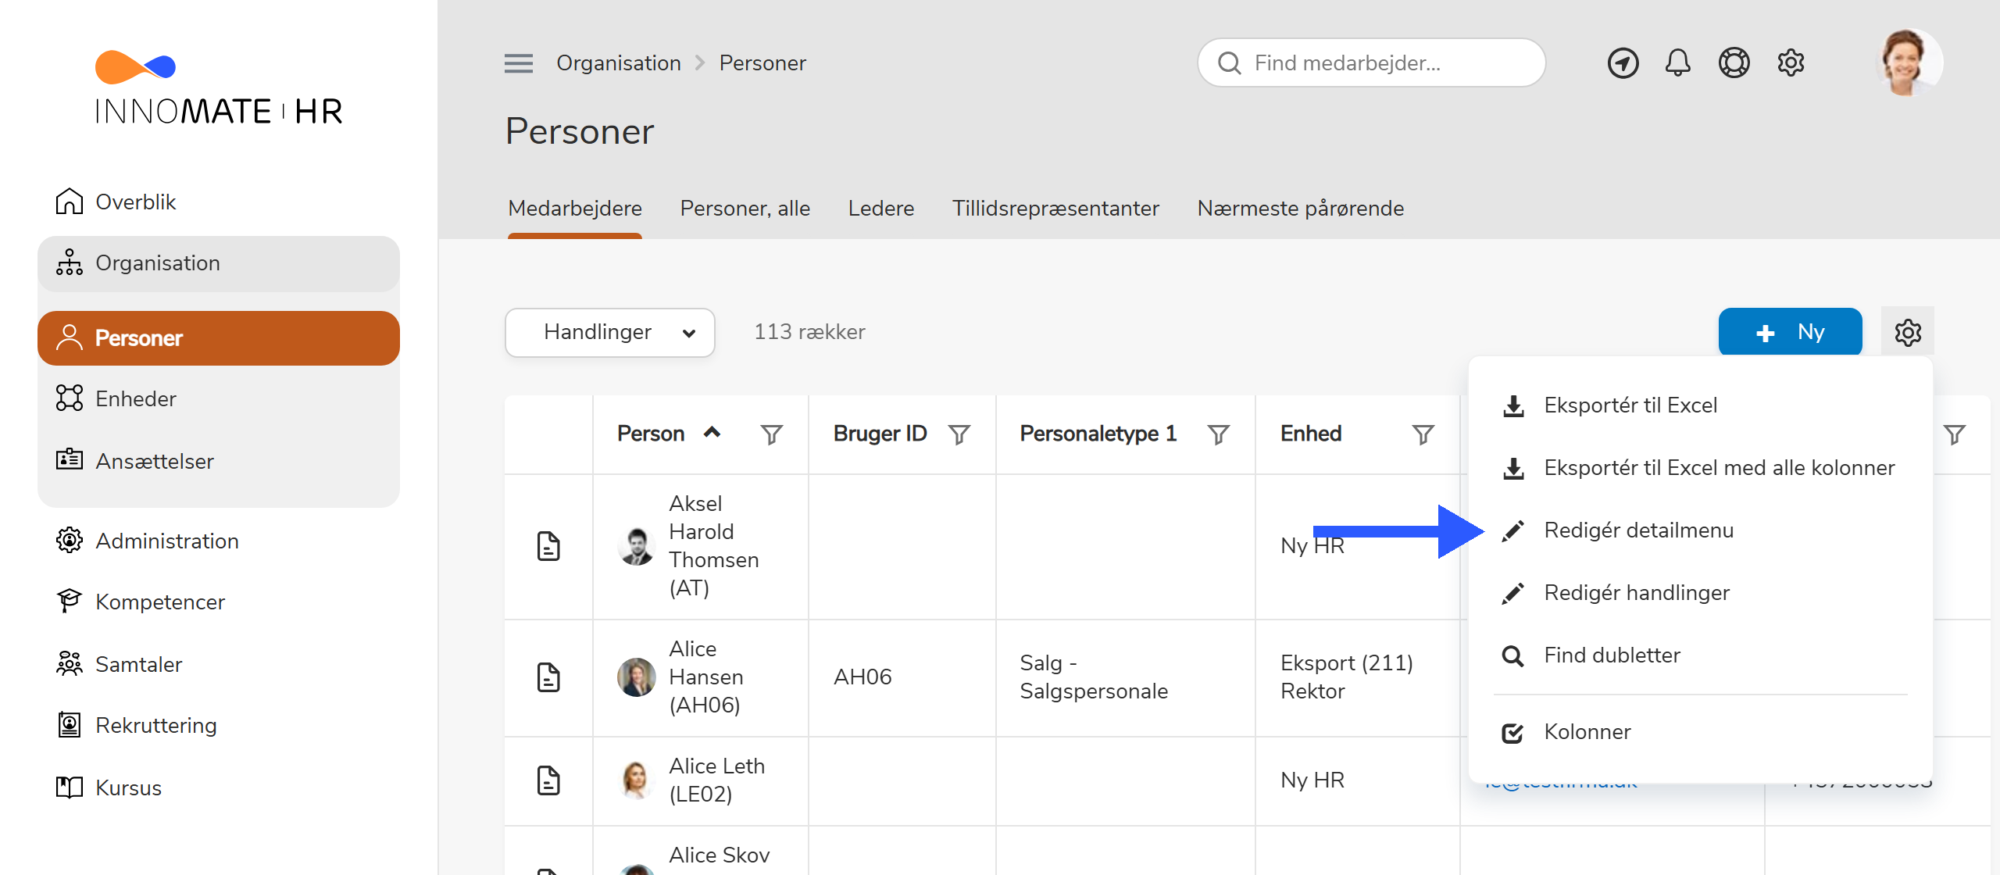Open the hamburger menu icon
The image size is (2000, 875).
coord(519,63)
